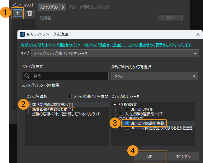Click the ステップのパラメータ heading
203x163 pixels.
(x=125, y=97)
